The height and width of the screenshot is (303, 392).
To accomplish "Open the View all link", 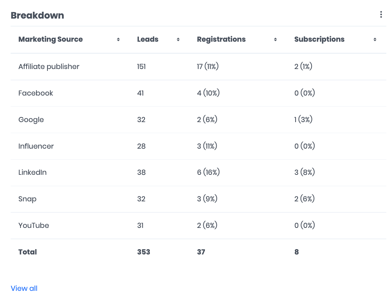I will (x=24, y=288).
